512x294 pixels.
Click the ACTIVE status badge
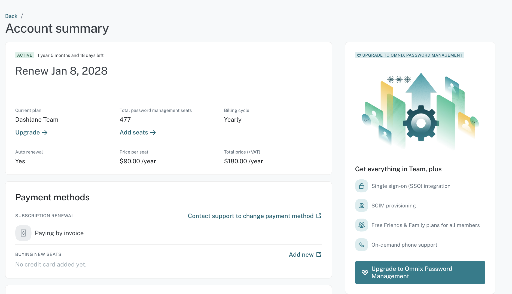[25, 55]
